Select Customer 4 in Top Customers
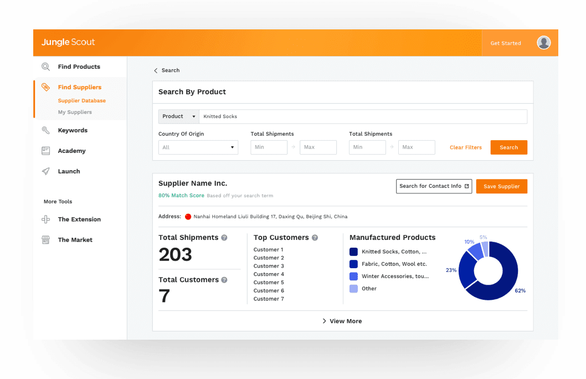 pyautogui.click(x=269, y=274)
